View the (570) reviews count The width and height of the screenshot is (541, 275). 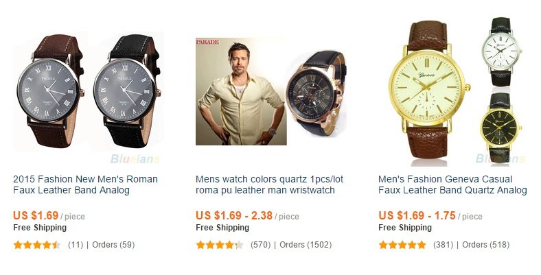pos(260,245)
